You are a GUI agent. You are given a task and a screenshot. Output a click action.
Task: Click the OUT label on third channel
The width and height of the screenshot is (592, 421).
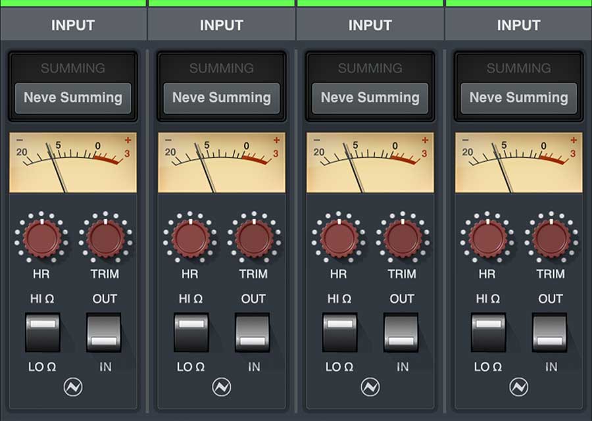(402, 299)
